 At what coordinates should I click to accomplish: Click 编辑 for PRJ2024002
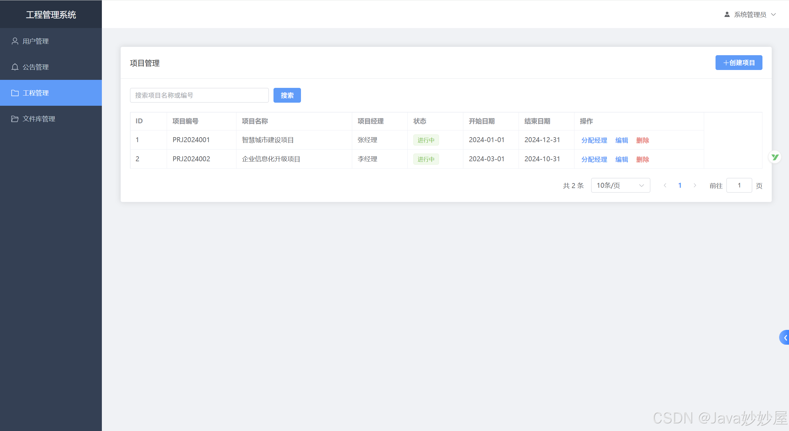click(622, 159)
